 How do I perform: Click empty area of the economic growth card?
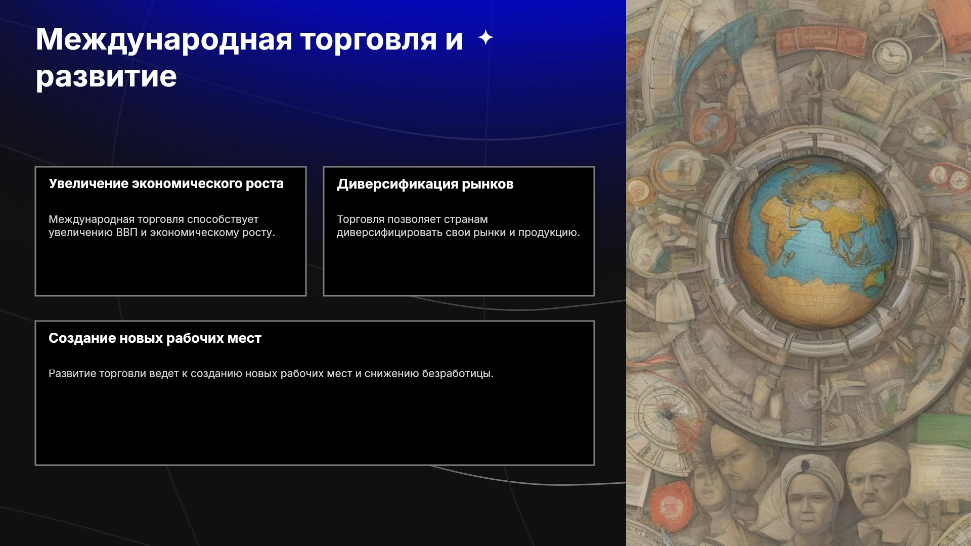click(x=170, y=268)
